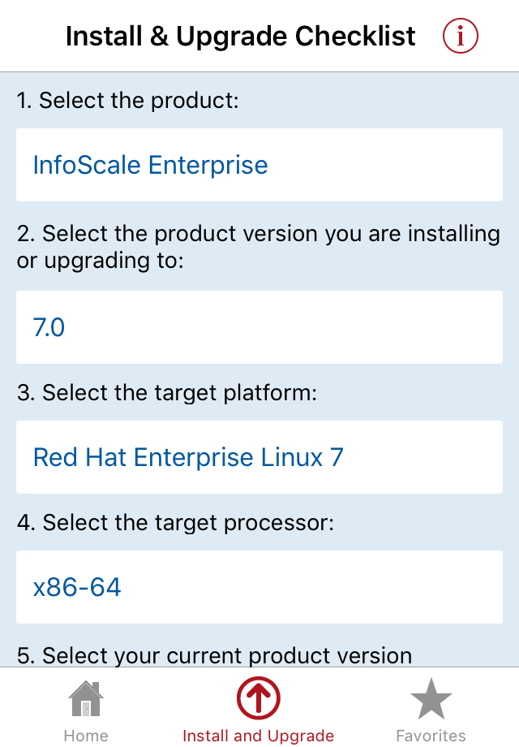
Task: Open the Red Hat Enterprise Linux 7 selector
Action: point(259,457)
